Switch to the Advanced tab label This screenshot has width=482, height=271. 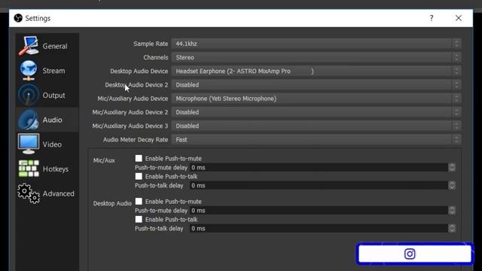click(59, 193)
